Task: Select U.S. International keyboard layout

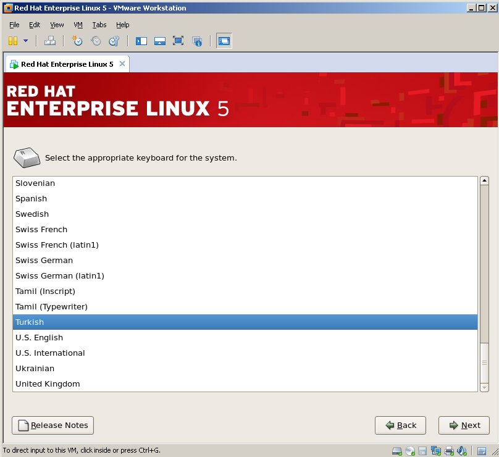Action: [x=245, y=353]
